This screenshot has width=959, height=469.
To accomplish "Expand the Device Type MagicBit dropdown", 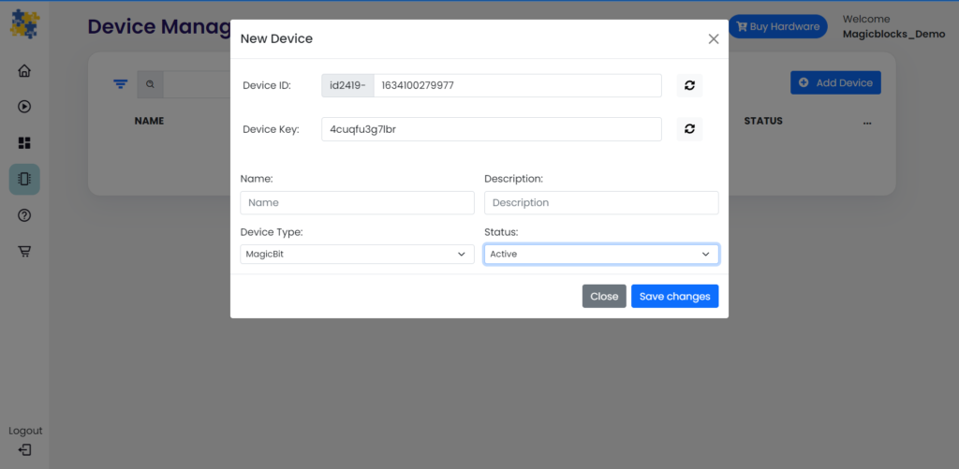I will pos(357,254).
